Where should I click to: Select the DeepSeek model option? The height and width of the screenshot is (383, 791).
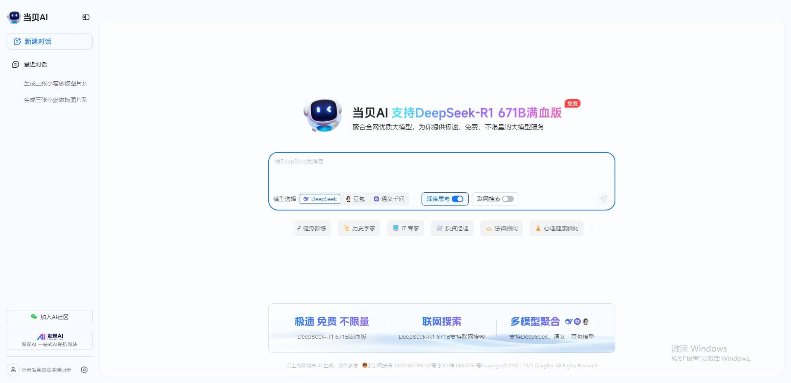point(320,199)
